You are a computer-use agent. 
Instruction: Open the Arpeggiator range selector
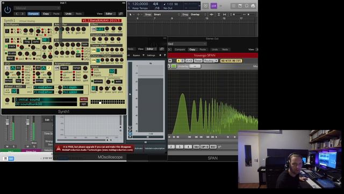pos(77,68)
